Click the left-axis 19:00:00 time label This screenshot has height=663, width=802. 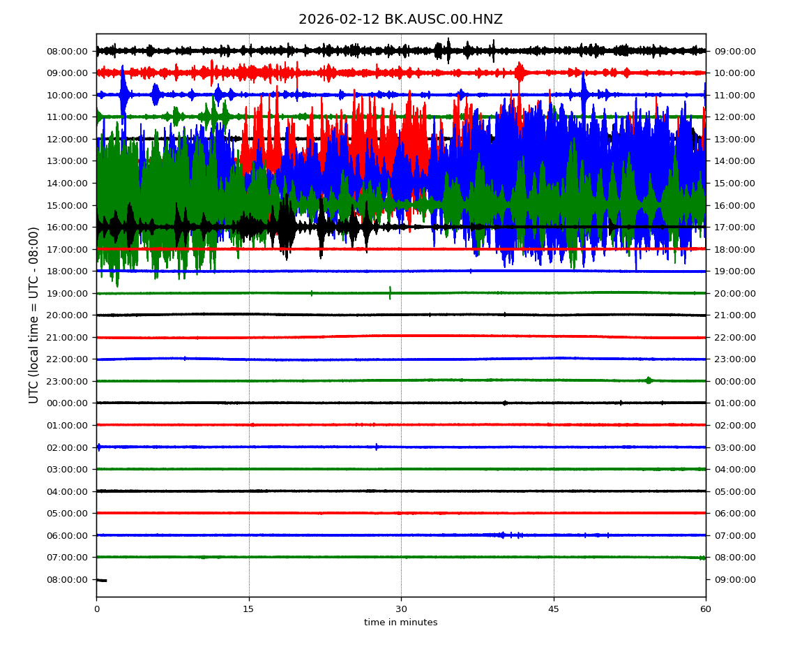[x=67, y=293]
